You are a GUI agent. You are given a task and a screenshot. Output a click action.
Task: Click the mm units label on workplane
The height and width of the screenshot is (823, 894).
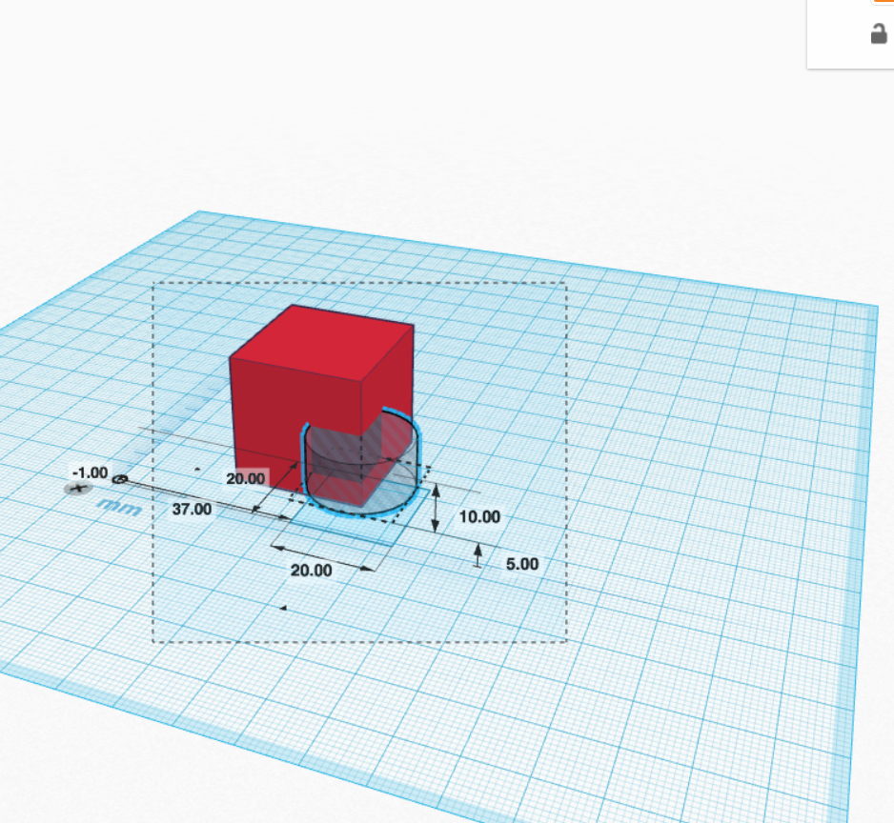121,508
